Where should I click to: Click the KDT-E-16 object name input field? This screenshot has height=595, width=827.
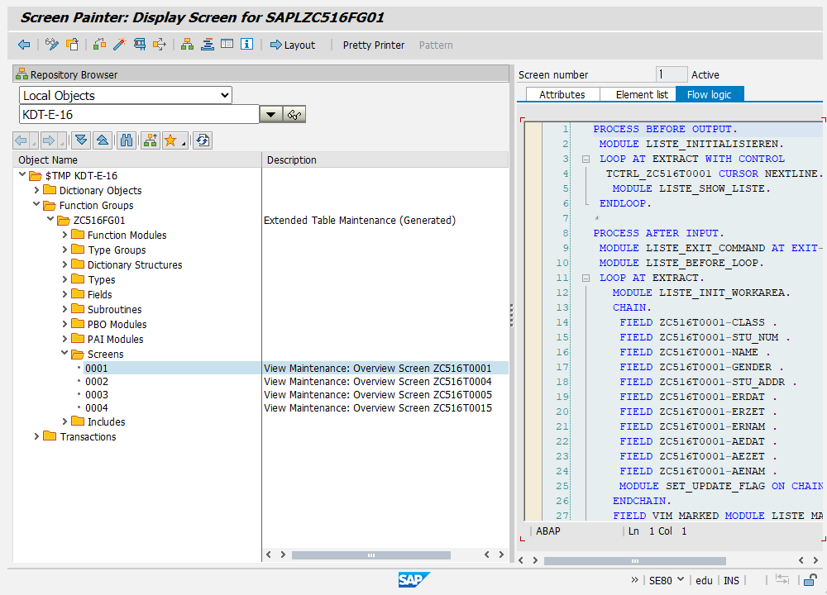tap(139, 114)
